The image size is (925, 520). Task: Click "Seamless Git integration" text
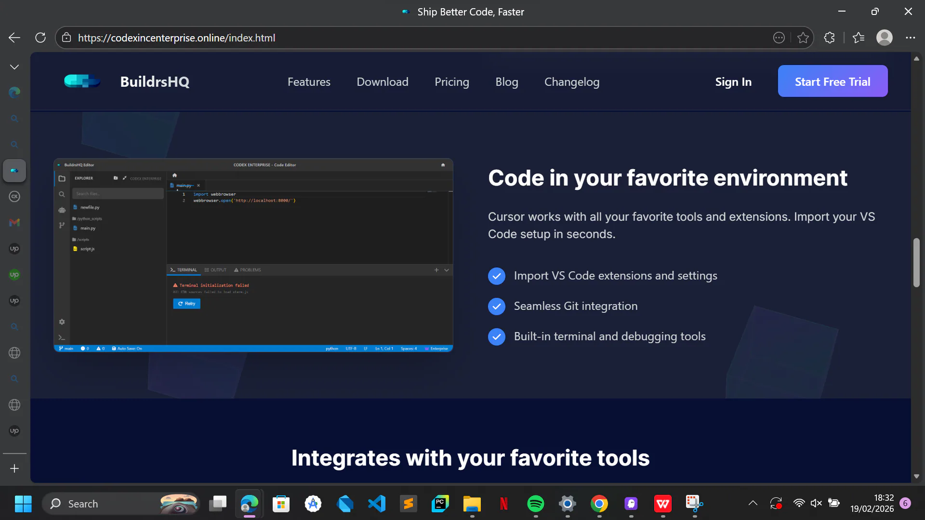[575, 306]
